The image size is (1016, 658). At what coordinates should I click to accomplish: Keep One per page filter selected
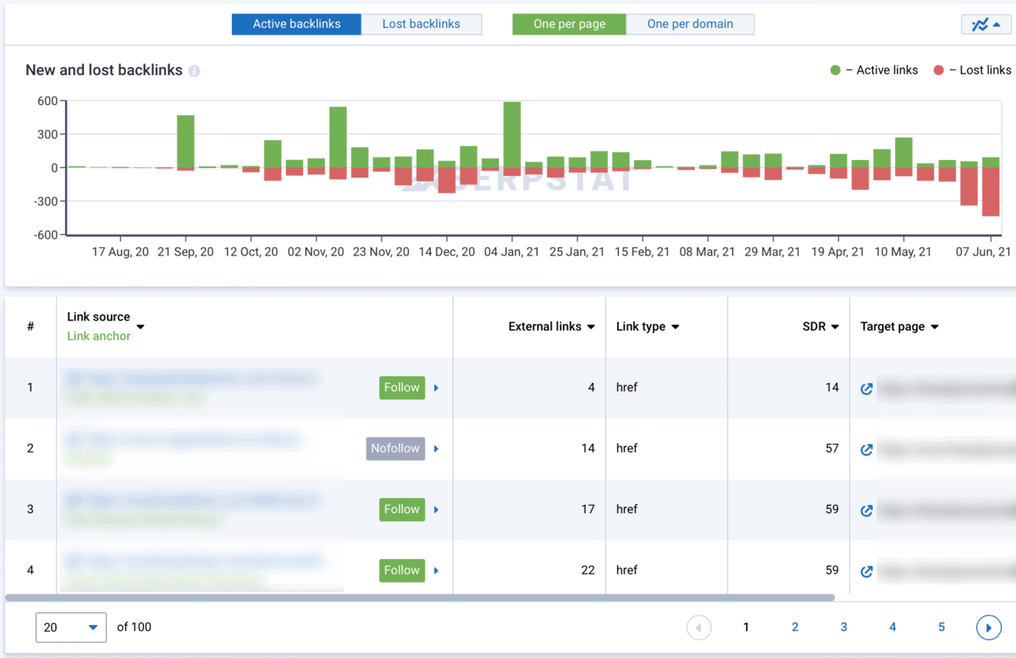568,25
